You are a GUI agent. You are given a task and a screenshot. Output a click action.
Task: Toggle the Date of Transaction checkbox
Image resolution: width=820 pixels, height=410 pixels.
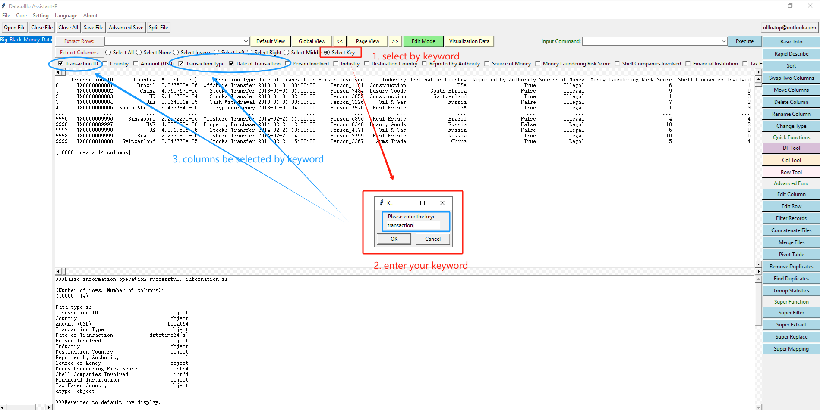coord(231,64)
